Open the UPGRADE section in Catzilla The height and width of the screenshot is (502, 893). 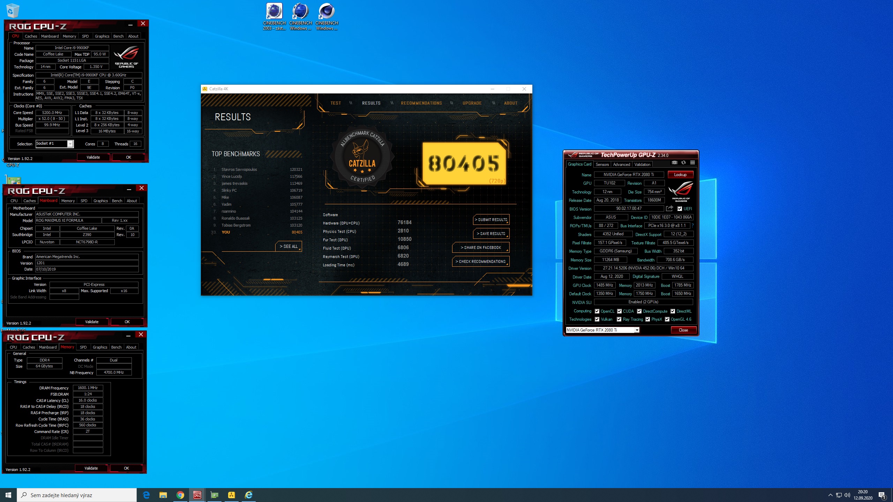point(472,103)
